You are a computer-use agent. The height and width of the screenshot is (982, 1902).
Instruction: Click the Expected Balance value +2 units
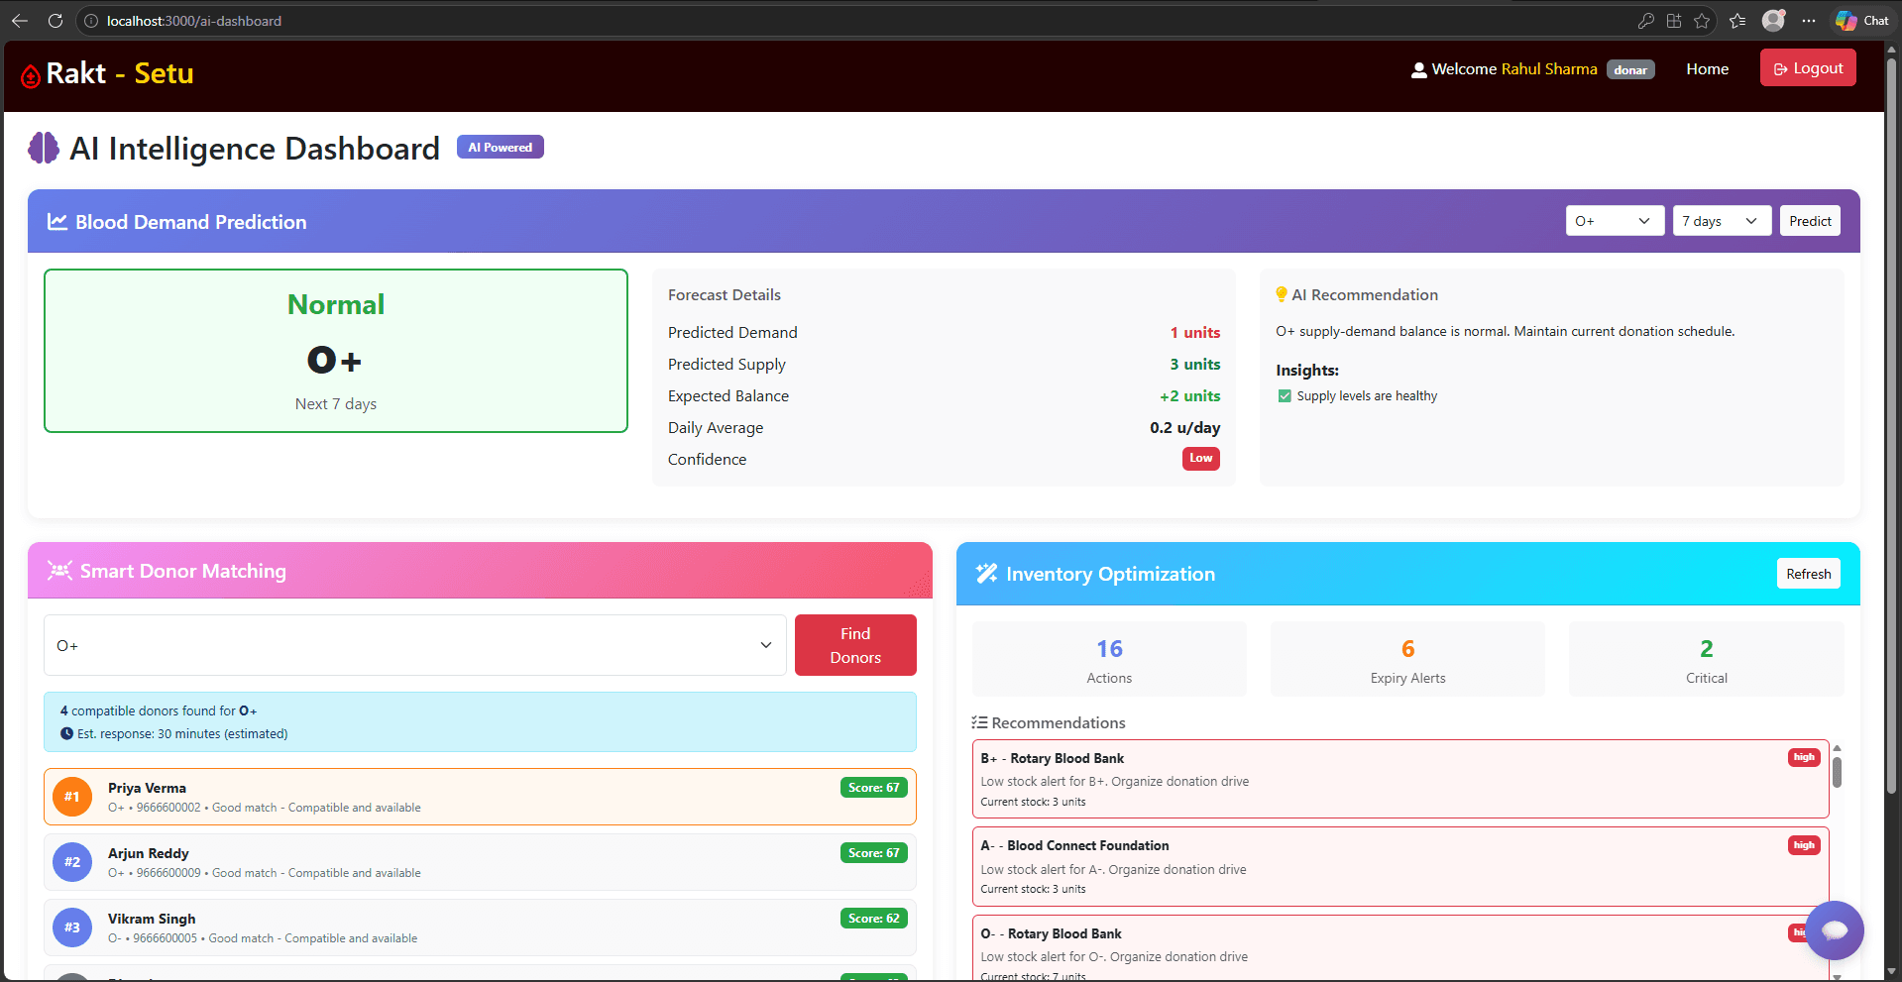1189,396
